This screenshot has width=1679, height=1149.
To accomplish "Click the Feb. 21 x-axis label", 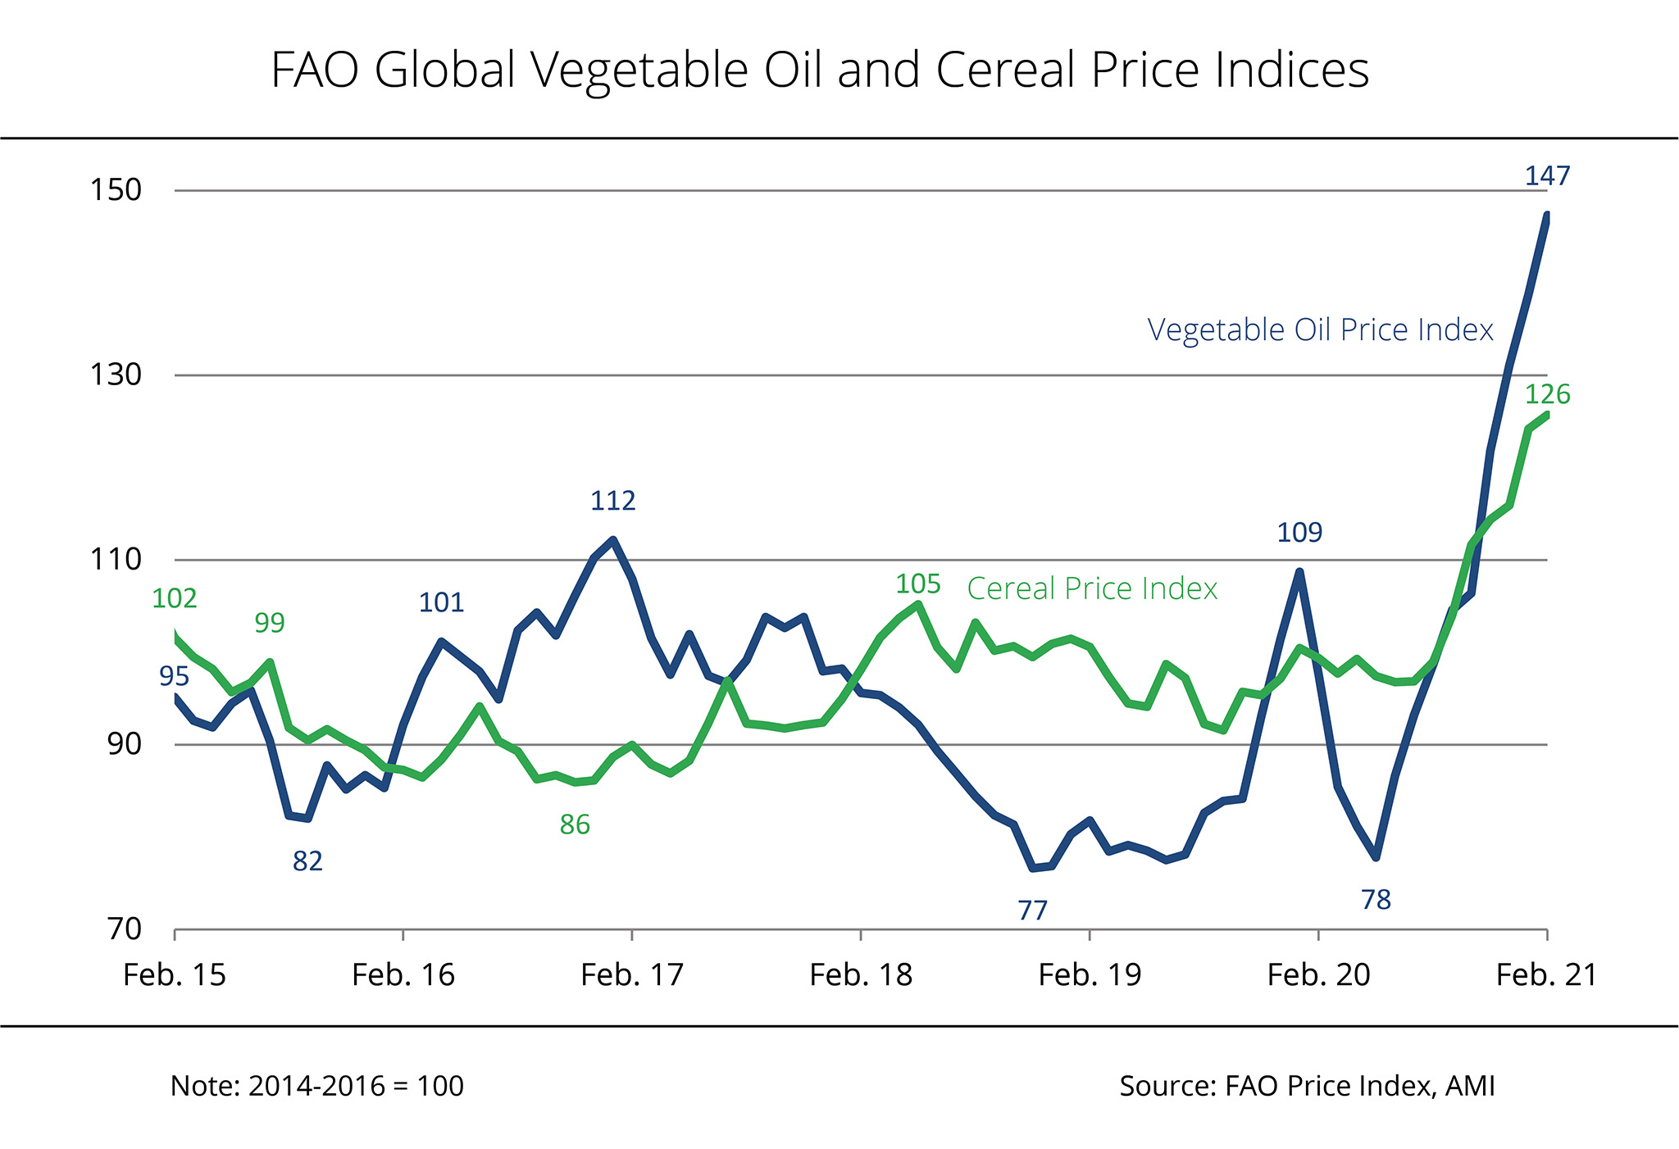I will 1547,975.
